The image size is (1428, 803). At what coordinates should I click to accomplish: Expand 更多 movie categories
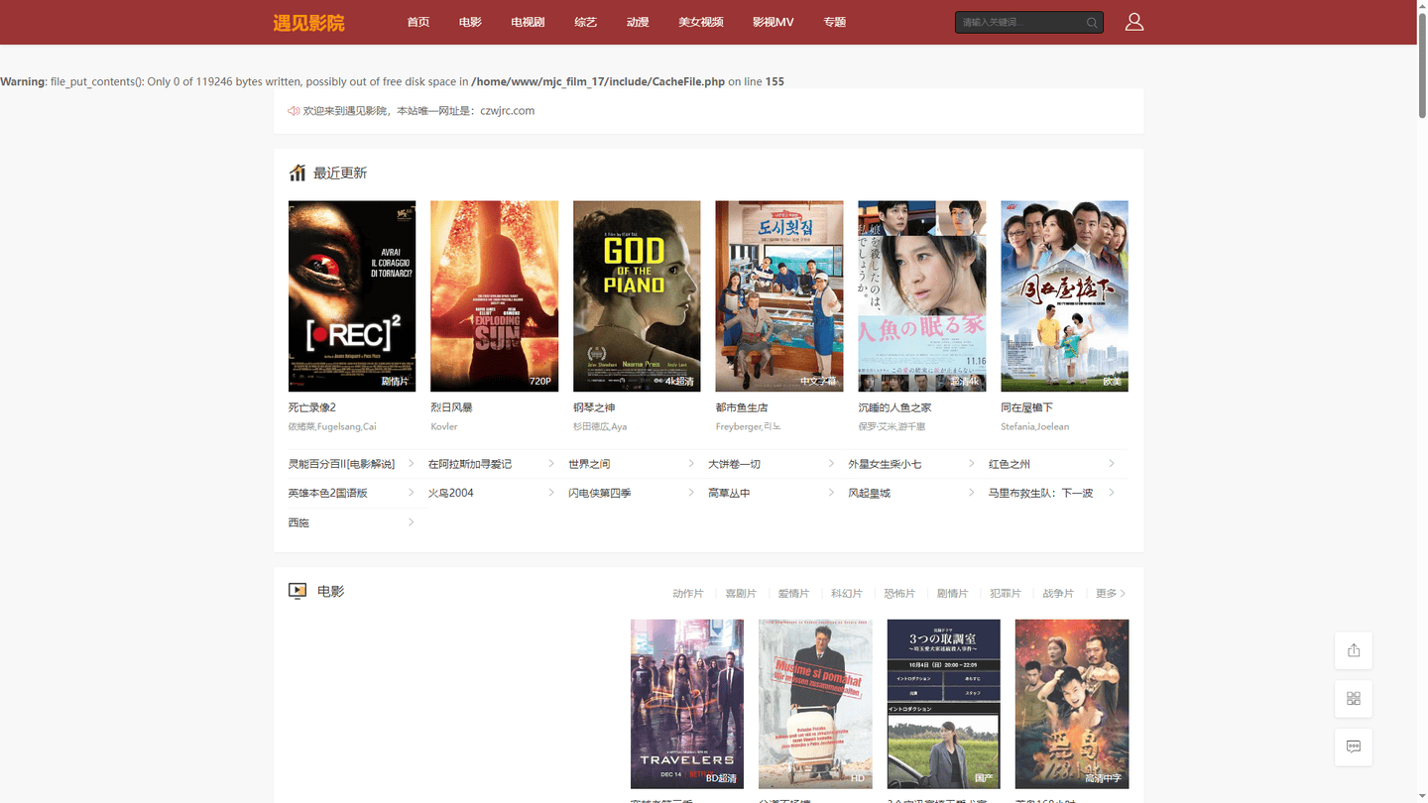click(1111, 594)
